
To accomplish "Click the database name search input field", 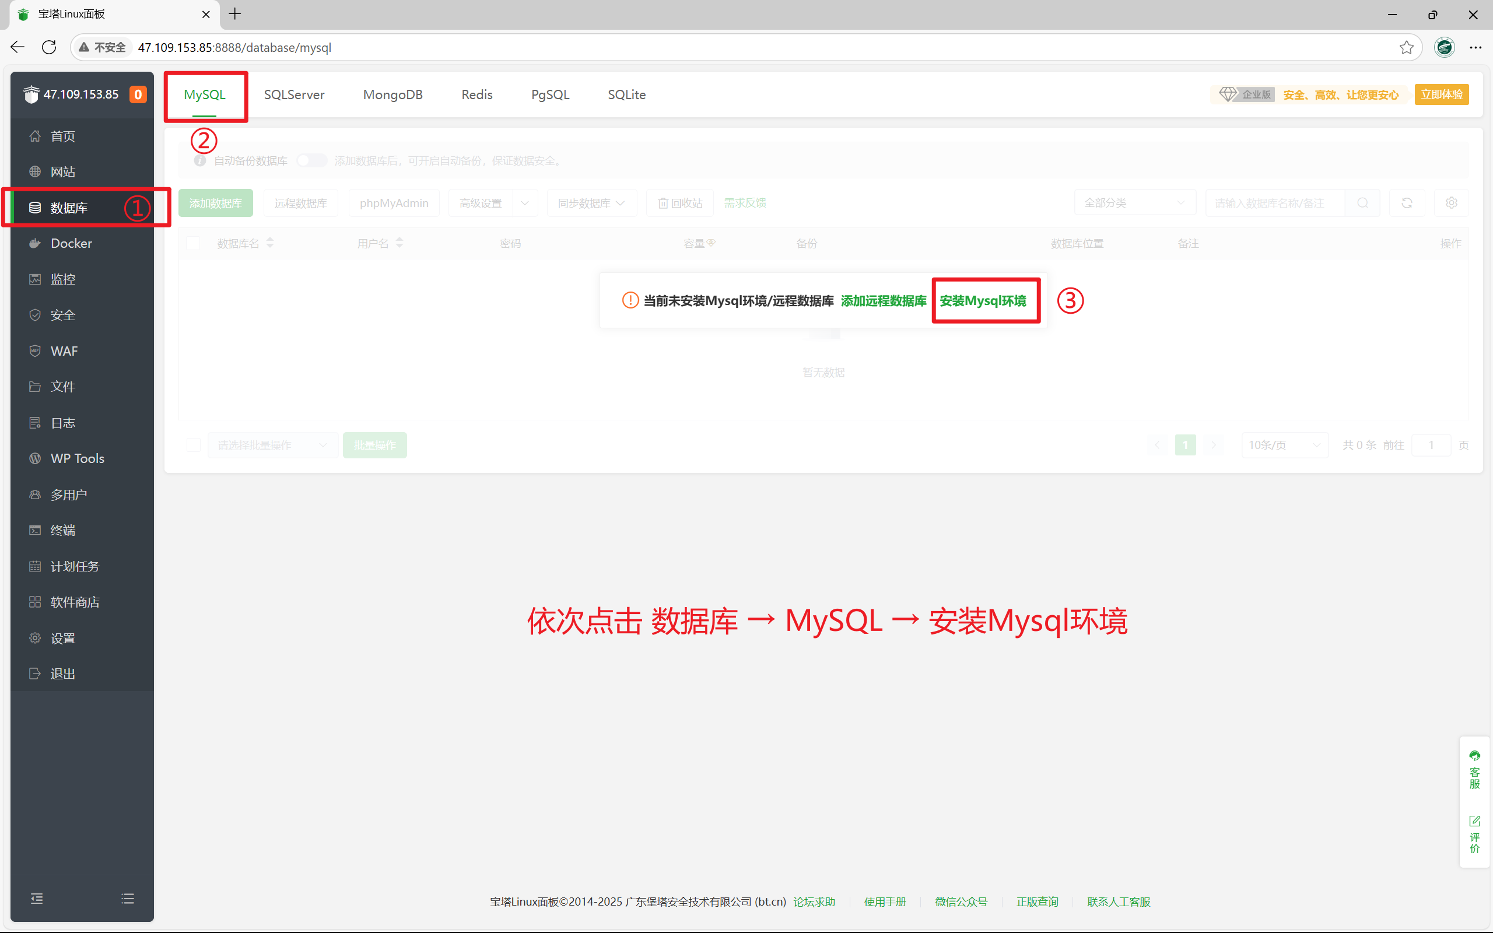I will pyautogui.click(x=1274, y=203).
